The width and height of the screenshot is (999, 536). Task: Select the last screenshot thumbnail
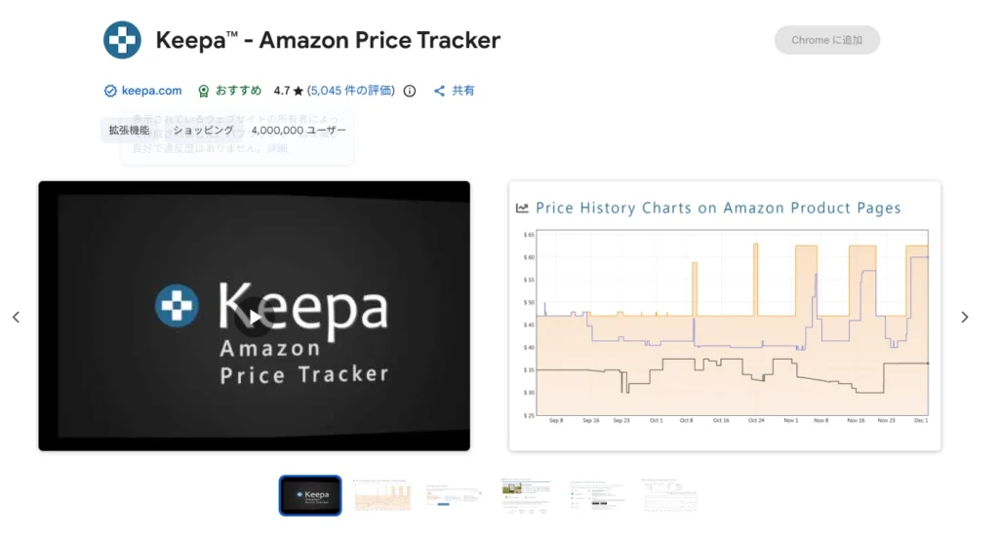(669, 495)
